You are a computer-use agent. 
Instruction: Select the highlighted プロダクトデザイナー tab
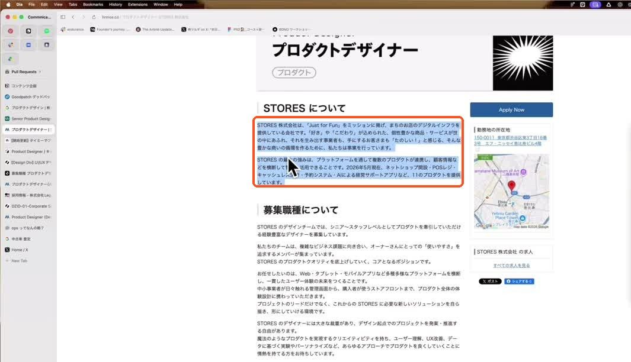(x=28, y=130)
